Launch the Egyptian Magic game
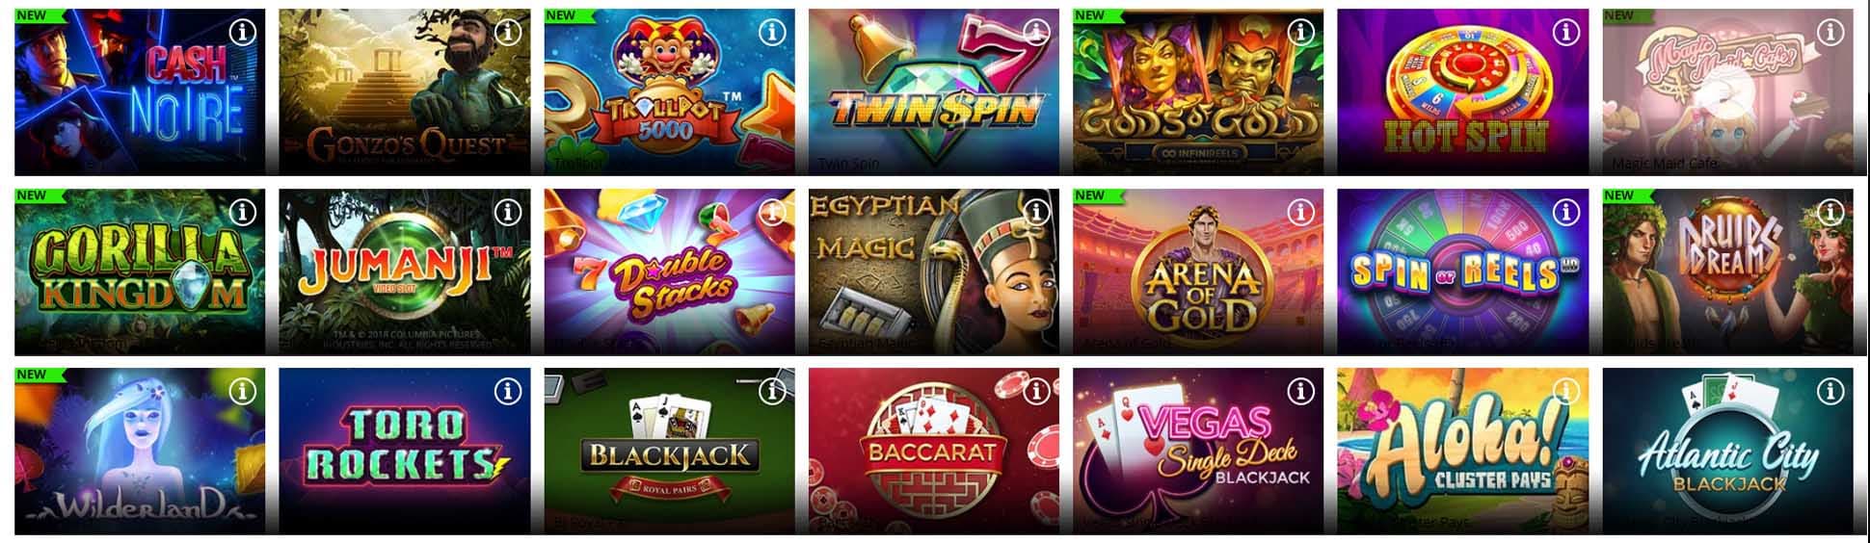Screen dimensions: 1870x543 (933, 271)
